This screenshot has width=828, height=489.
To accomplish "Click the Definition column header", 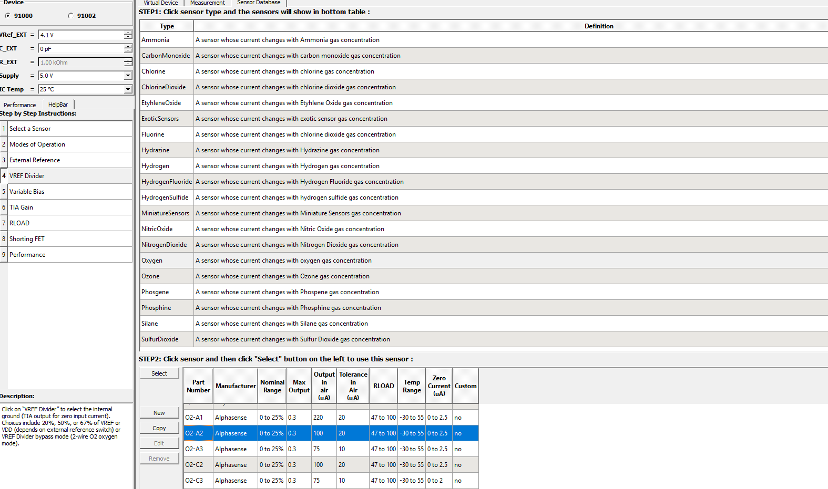I will [510, 26].
